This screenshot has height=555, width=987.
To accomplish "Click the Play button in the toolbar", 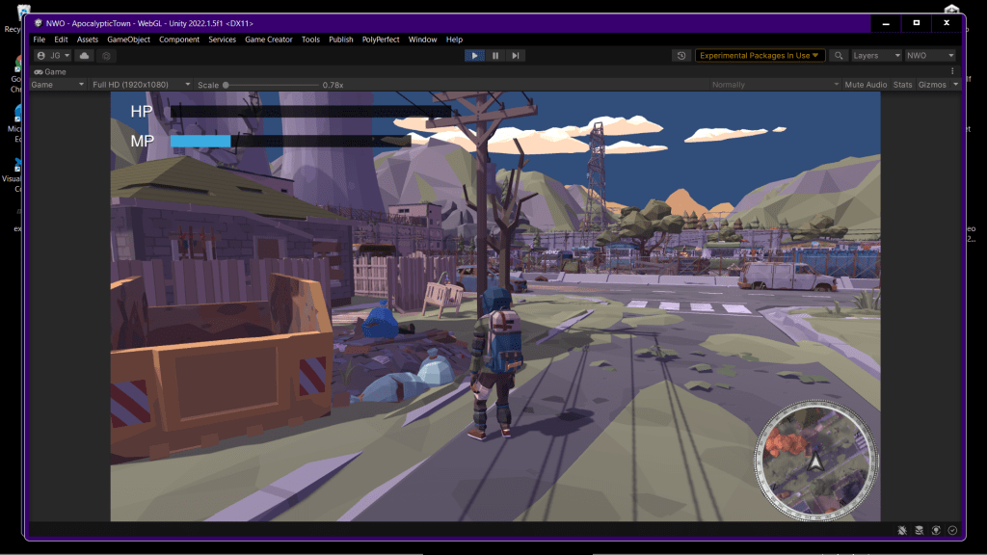I will 475,56.
